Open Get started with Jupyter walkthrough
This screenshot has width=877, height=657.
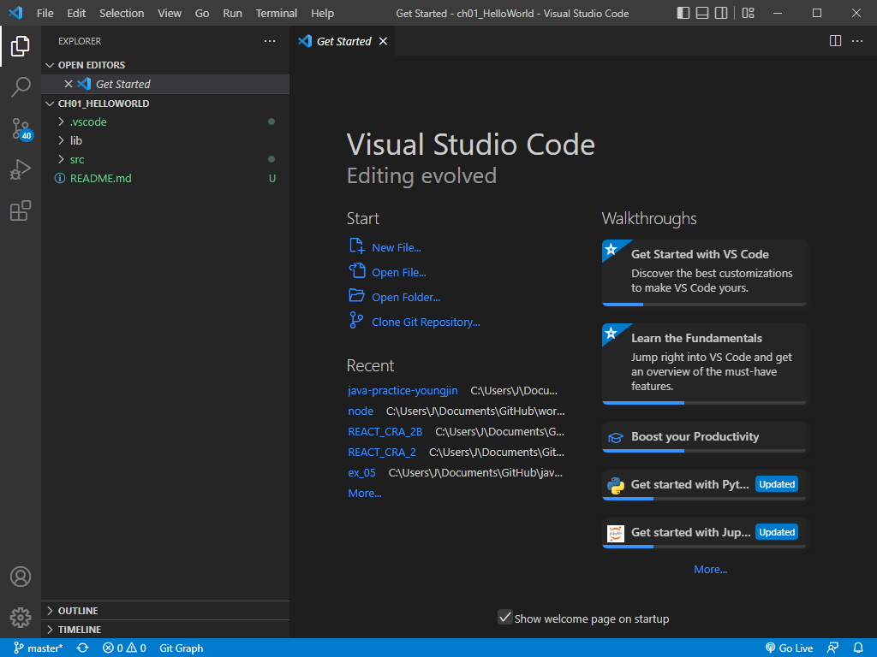coord(705,533)
